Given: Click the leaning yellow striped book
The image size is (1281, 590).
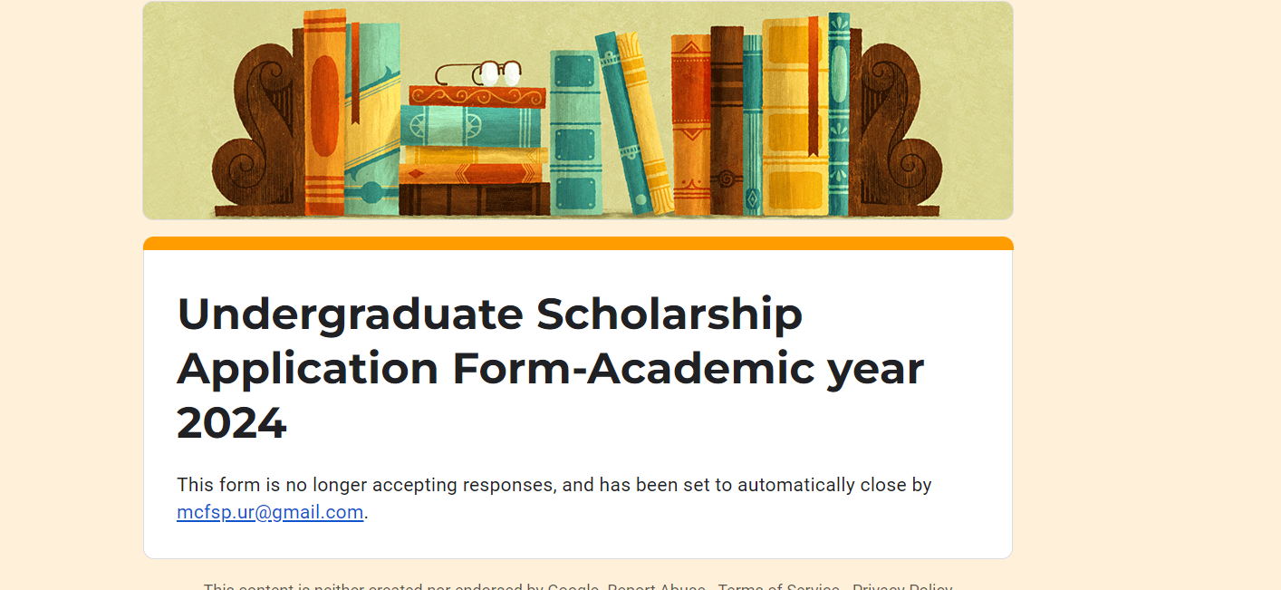Looking at the screenshot, I should 645,123.
